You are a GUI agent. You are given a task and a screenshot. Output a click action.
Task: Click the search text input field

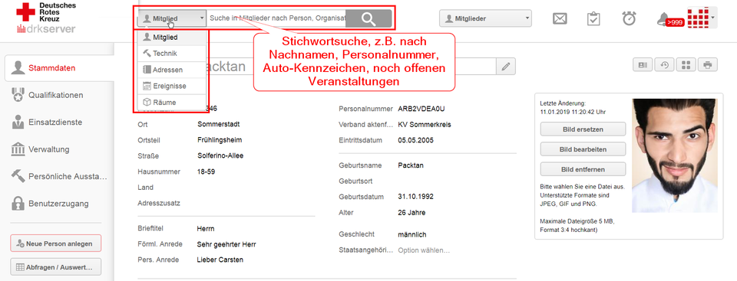[x=277, y=18]
